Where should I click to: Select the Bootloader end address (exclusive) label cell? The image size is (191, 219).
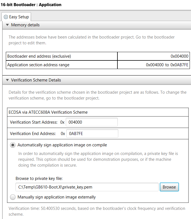(x=39, y=56)
